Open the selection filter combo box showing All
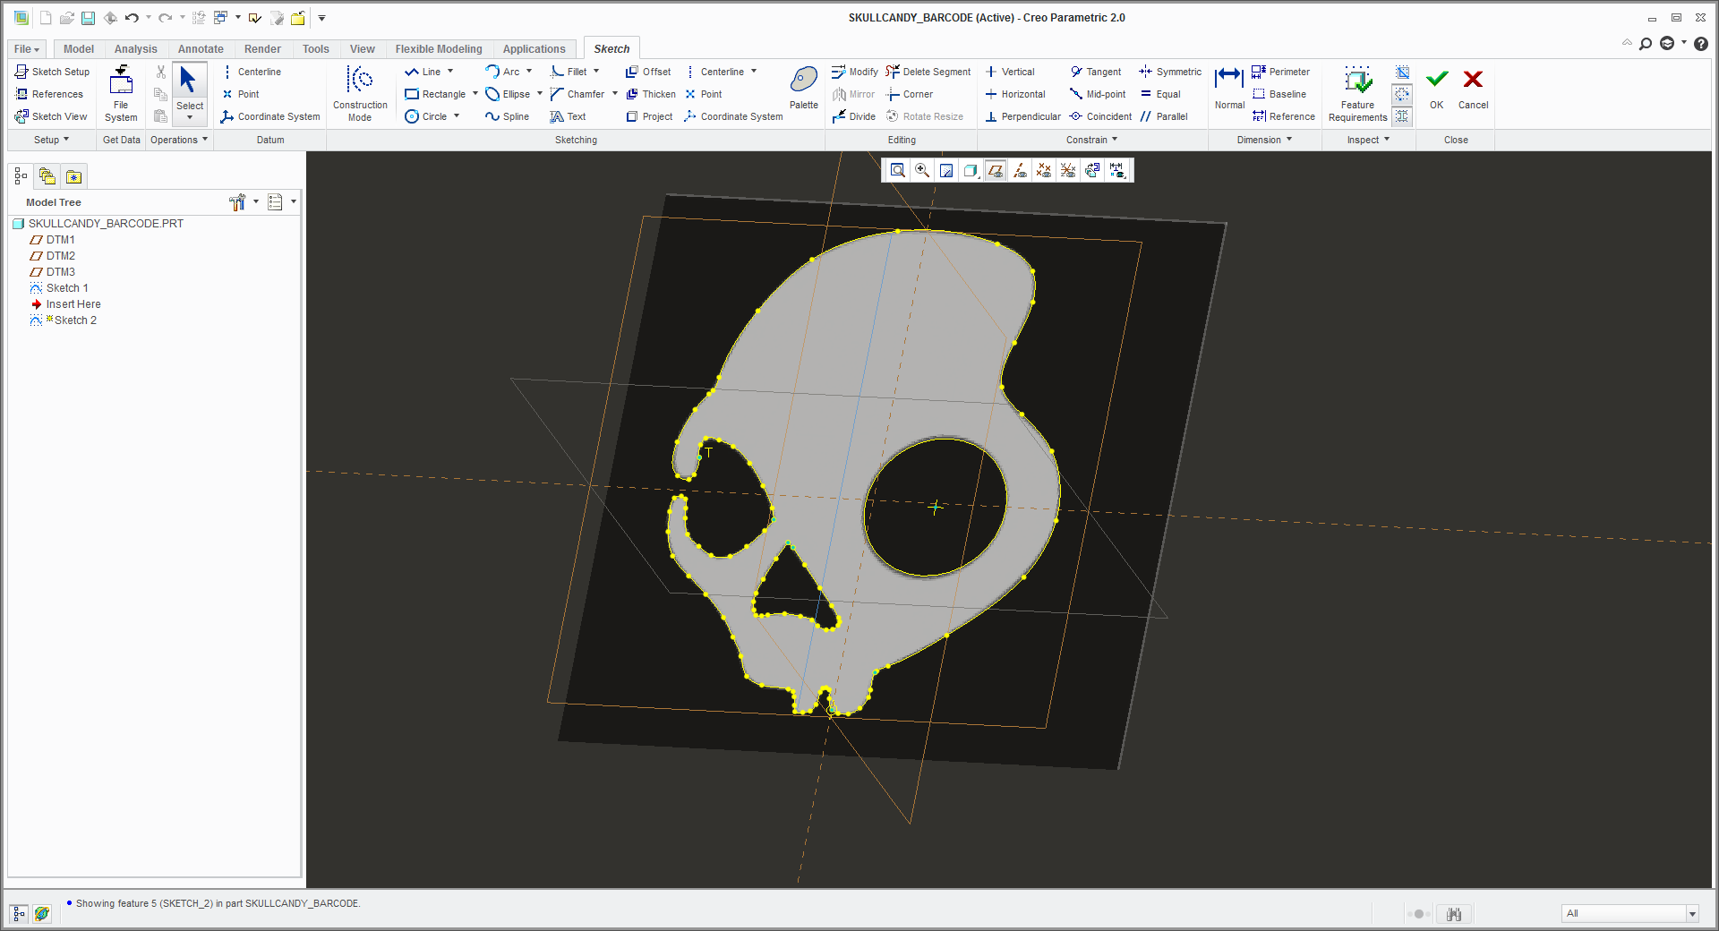The image size is (1719, 931). click(1691, 913)
